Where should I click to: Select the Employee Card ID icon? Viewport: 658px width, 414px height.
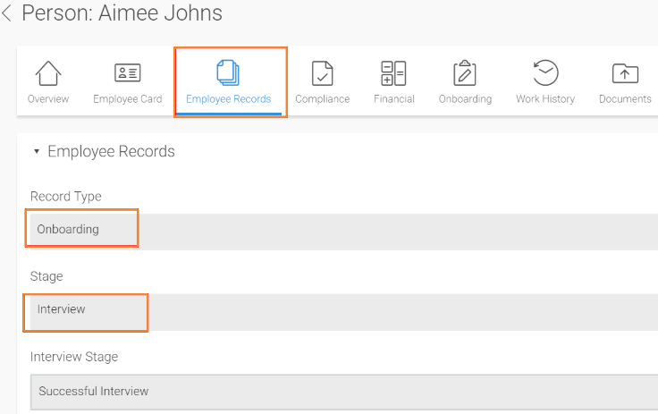[x=128, y=73]
